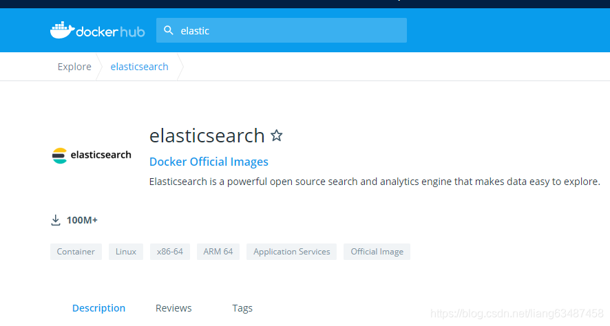This screenshot has width=610, height=326.
Task: Open the elasticsearch breadcrumb link
Action: click(x=139, y=67)
